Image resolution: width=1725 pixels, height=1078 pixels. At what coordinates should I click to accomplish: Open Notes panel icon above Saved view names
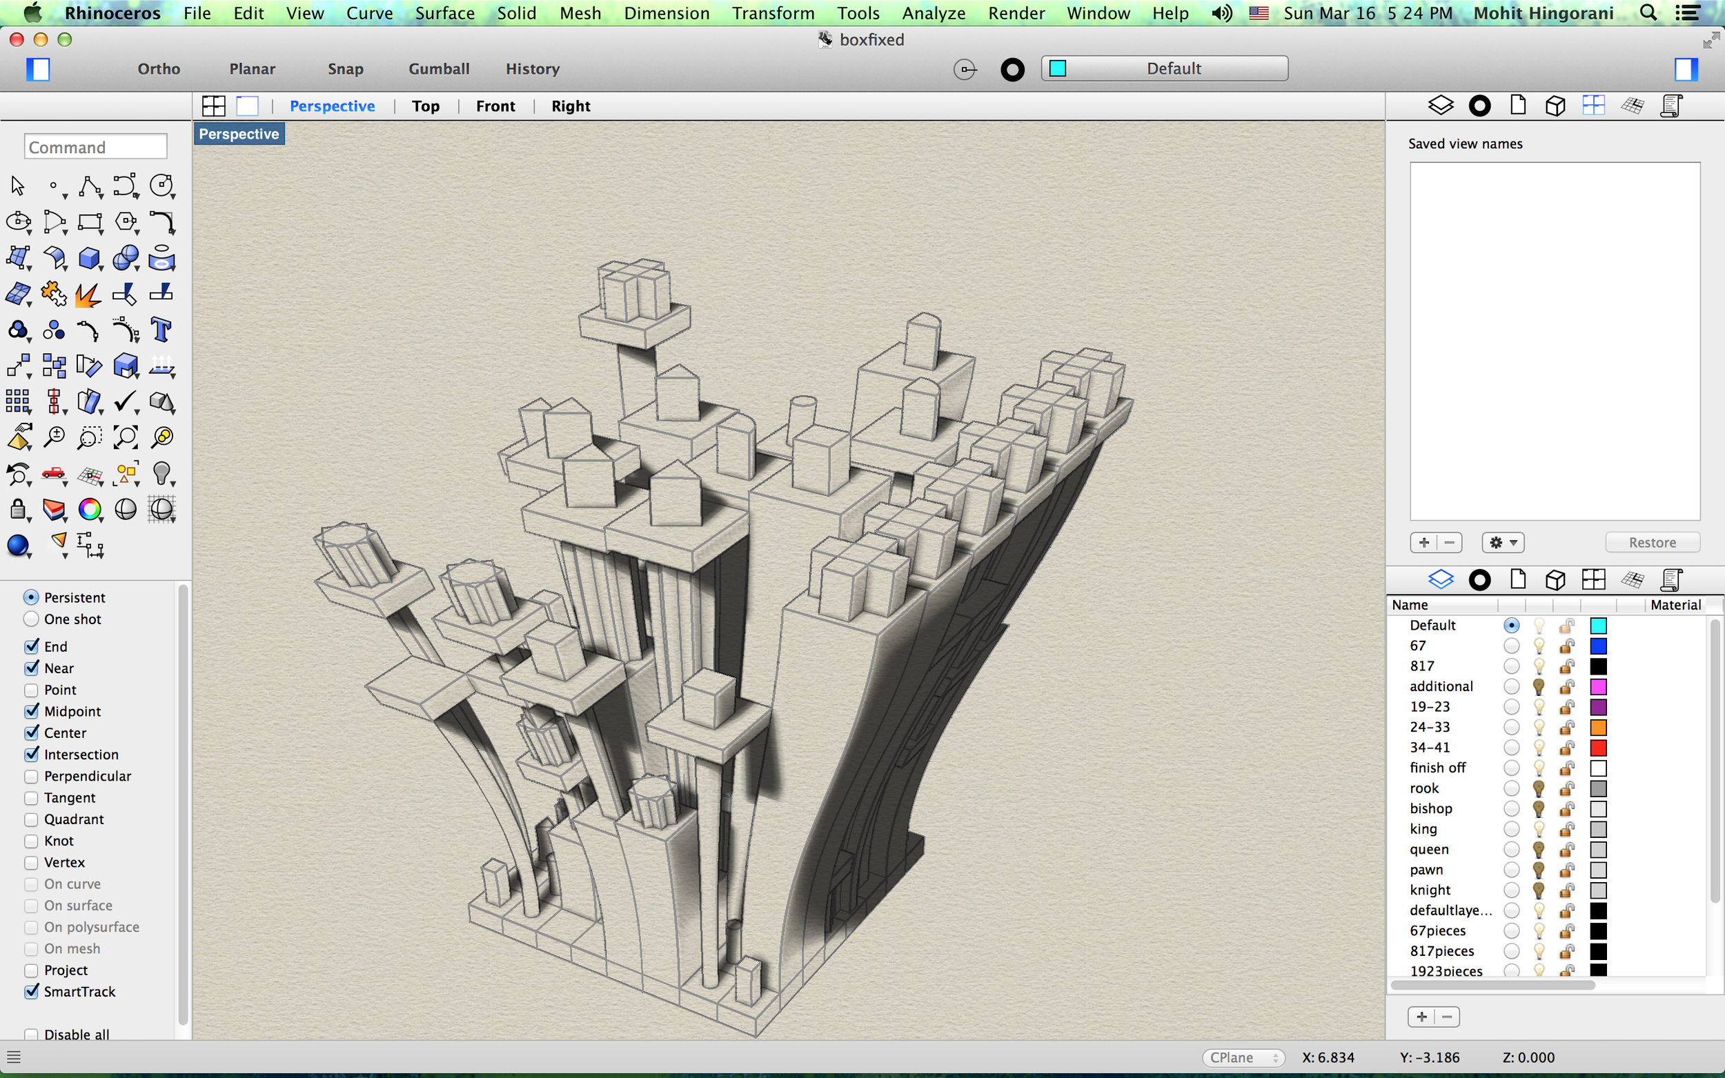pos(1670,106)
